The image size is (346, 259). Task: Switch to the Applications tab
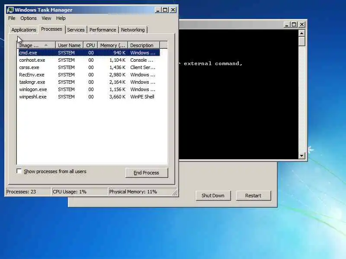click(x=24, y=30)
